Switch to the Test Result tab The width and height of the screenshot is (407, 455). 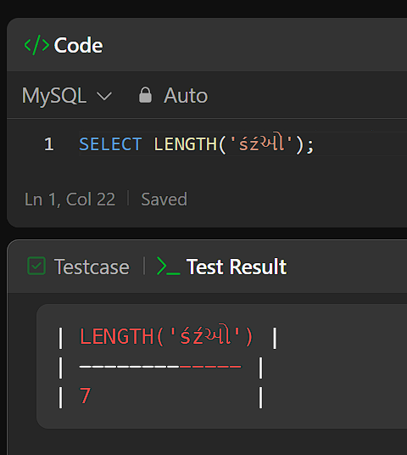click(x=222, y=267)
